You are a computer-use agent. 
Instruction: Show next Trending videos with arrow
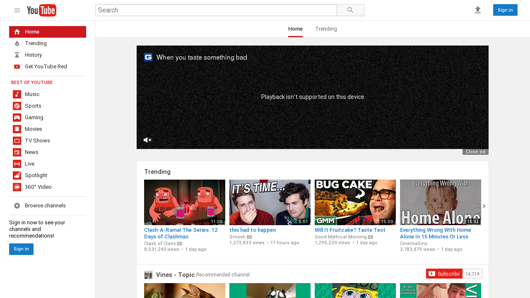(x=484, y=206)
